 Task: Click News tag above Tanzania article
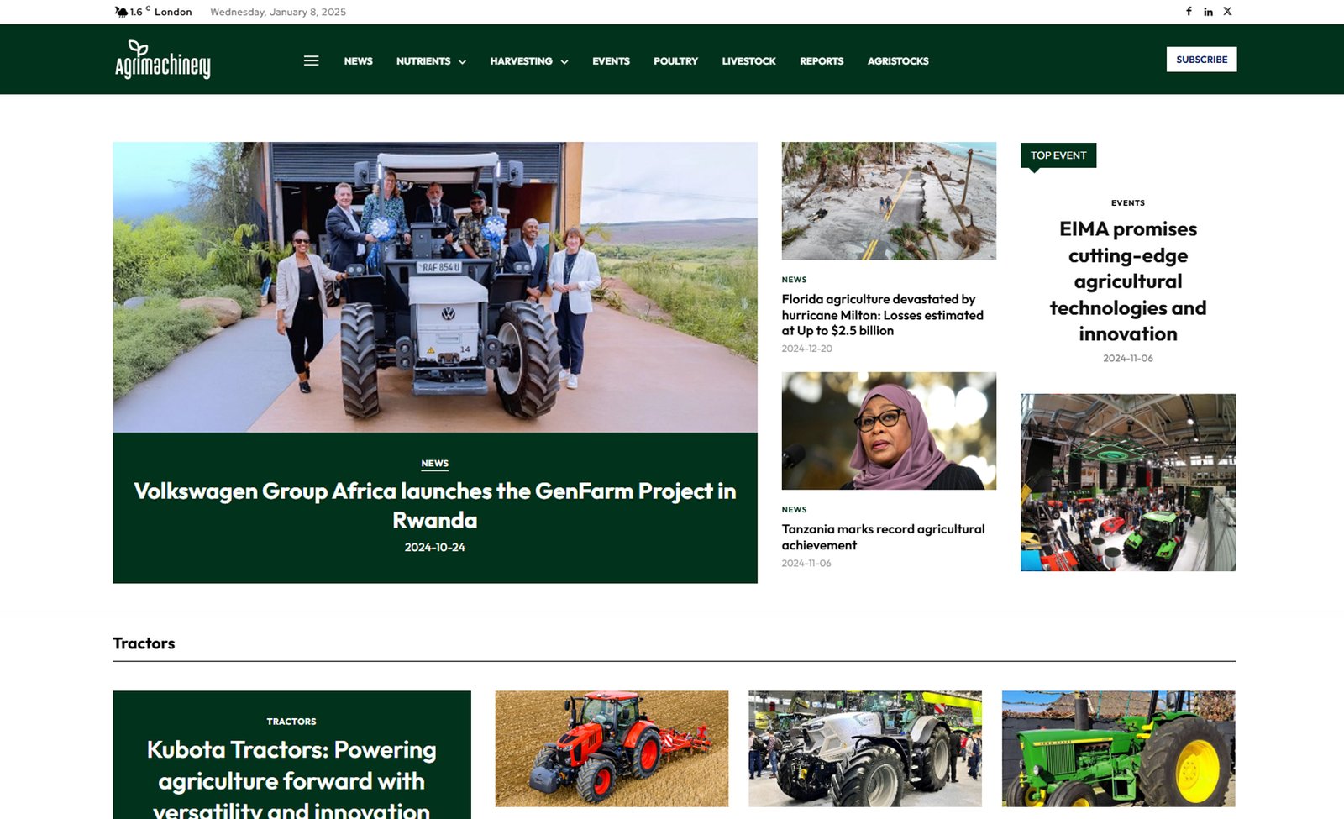click(794, 510)
